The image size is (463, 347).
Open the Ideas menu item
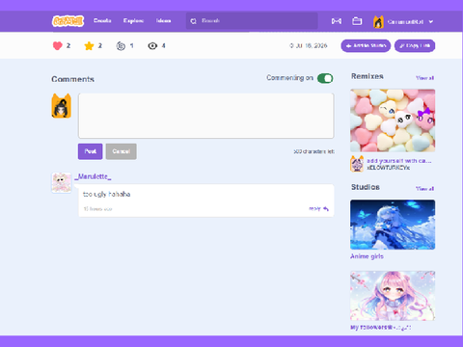pos(163,20)
